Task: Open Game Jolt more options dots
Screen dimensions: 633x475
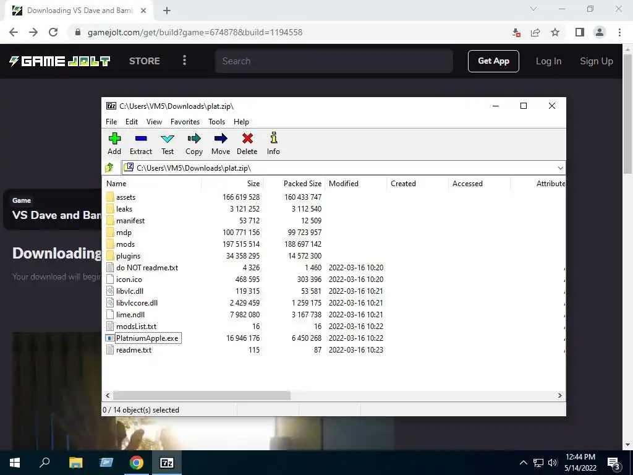Action: click(x=184, y=61)
